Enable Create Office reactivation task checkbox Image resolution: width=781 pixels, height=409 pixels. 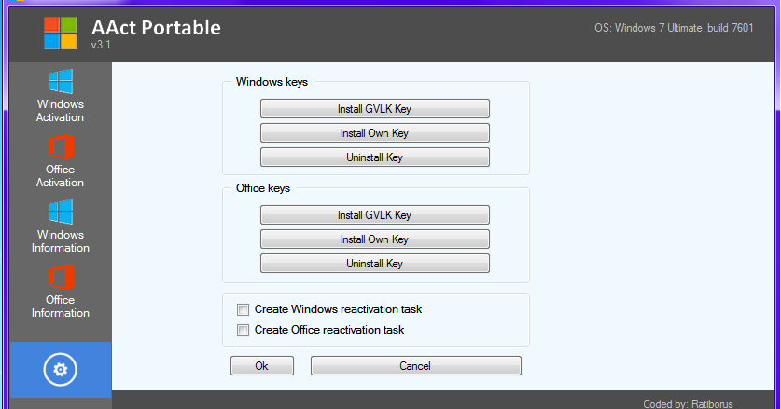243,330
